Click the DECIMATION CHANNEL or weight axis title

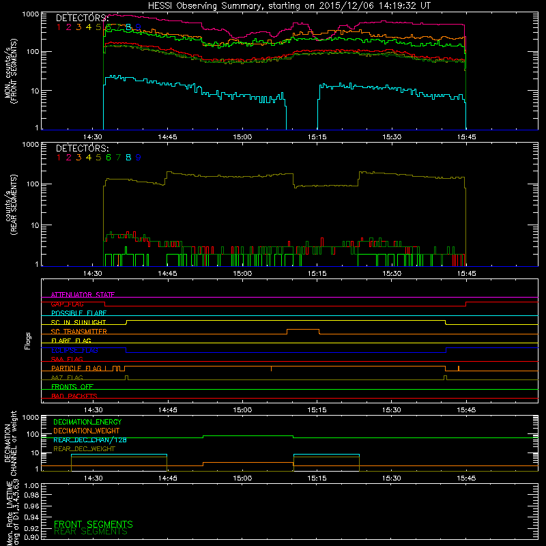tap(10, 443)
